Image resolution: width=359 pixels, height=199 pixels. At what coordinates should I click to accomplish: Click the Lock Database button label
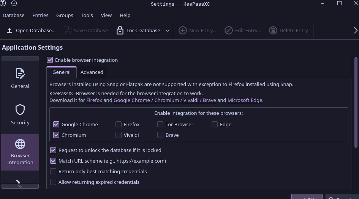pos(143,30)
